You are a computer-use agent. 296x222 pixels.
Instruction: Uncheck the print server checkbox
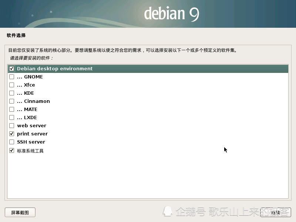12,134
